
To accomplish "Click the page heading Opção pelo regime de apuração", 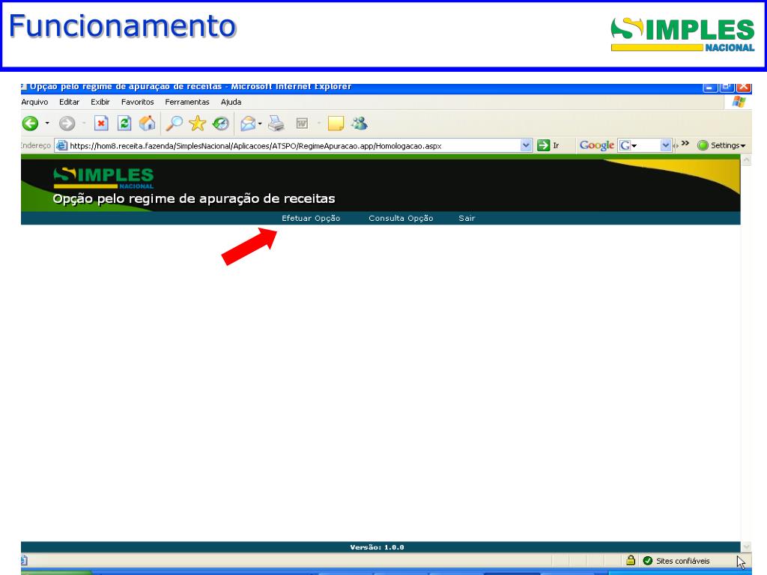I will tap(194, 198).
